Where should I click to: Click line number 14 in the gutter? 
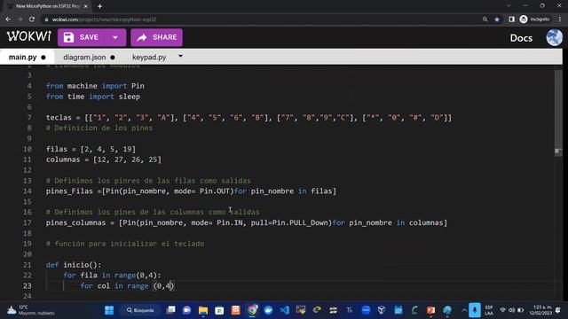click(28, 191)
